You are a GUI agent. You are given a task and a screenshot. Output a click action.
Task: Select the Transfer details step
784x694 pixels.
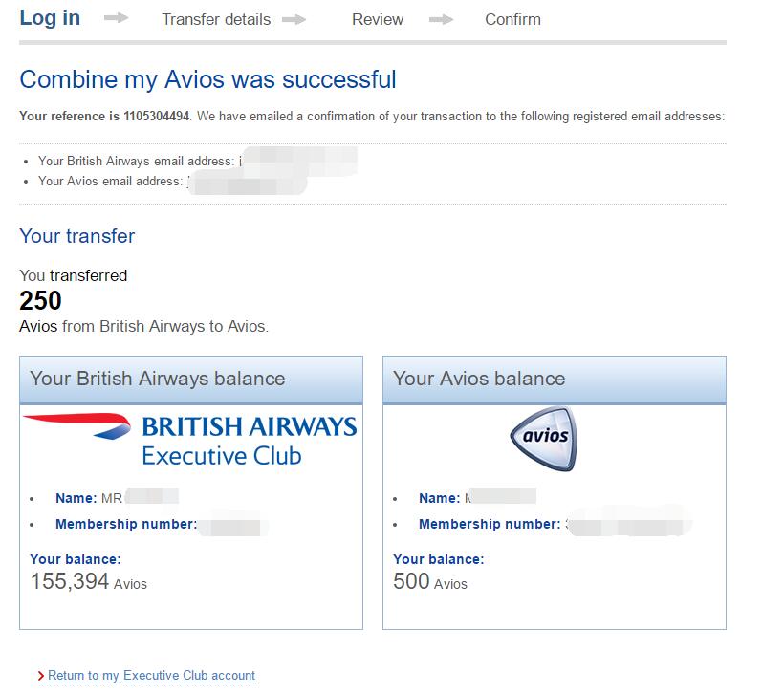tap(216, 19)
